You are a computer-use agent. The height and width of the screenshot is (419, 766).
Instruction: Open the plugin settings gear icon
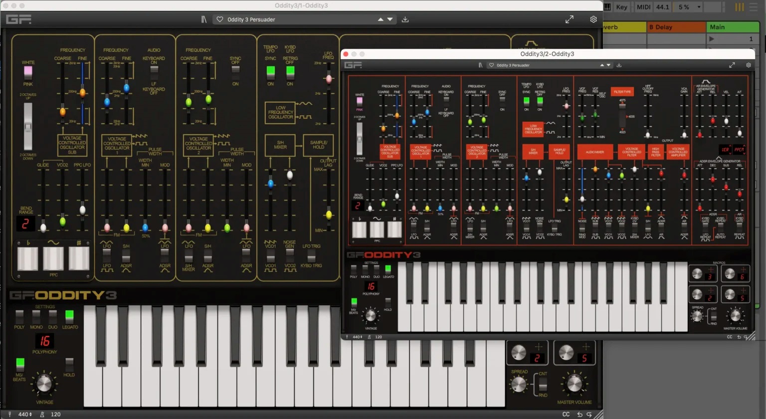coord(593,19)
